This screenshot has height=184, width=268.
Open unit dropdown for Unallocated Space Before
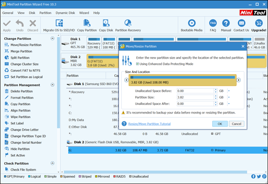(229, 91)
